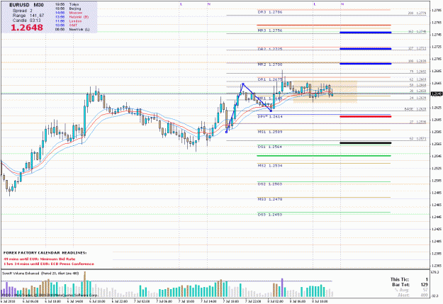Click the Sonic Volume Enhanced indicator label
Viewport: 443px width, 304px height.
40,274
